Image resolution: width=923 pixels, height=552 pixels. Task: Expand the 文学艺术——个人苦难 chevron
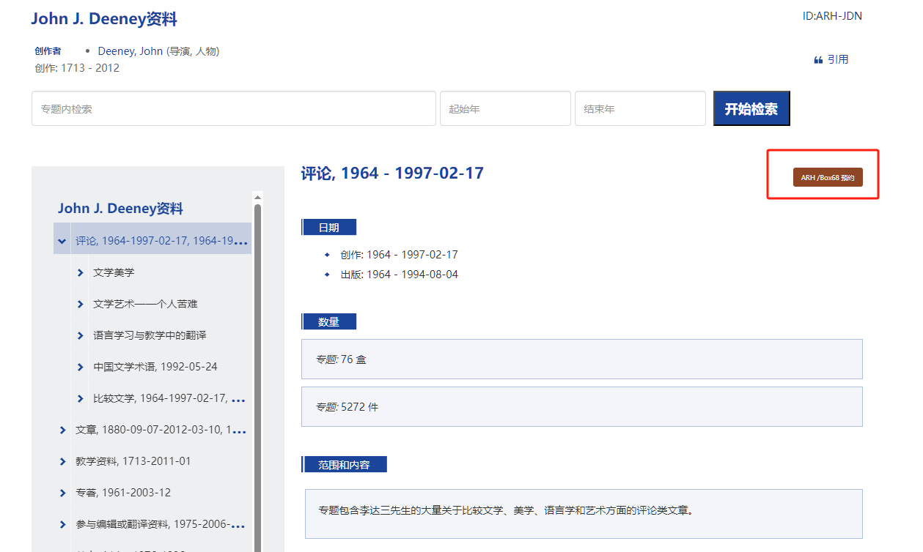pyautogui.click(x=81, y=304)
